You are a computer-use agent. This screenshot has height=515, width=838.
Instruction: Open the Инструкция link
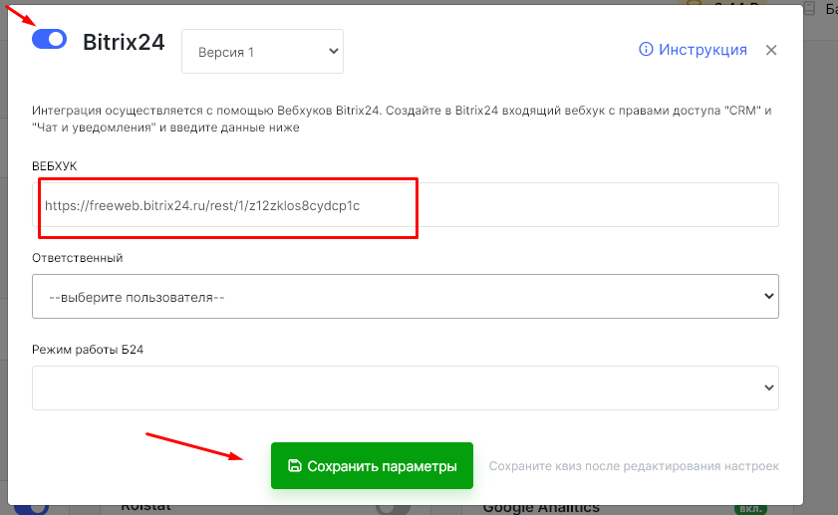coord(702,50)
